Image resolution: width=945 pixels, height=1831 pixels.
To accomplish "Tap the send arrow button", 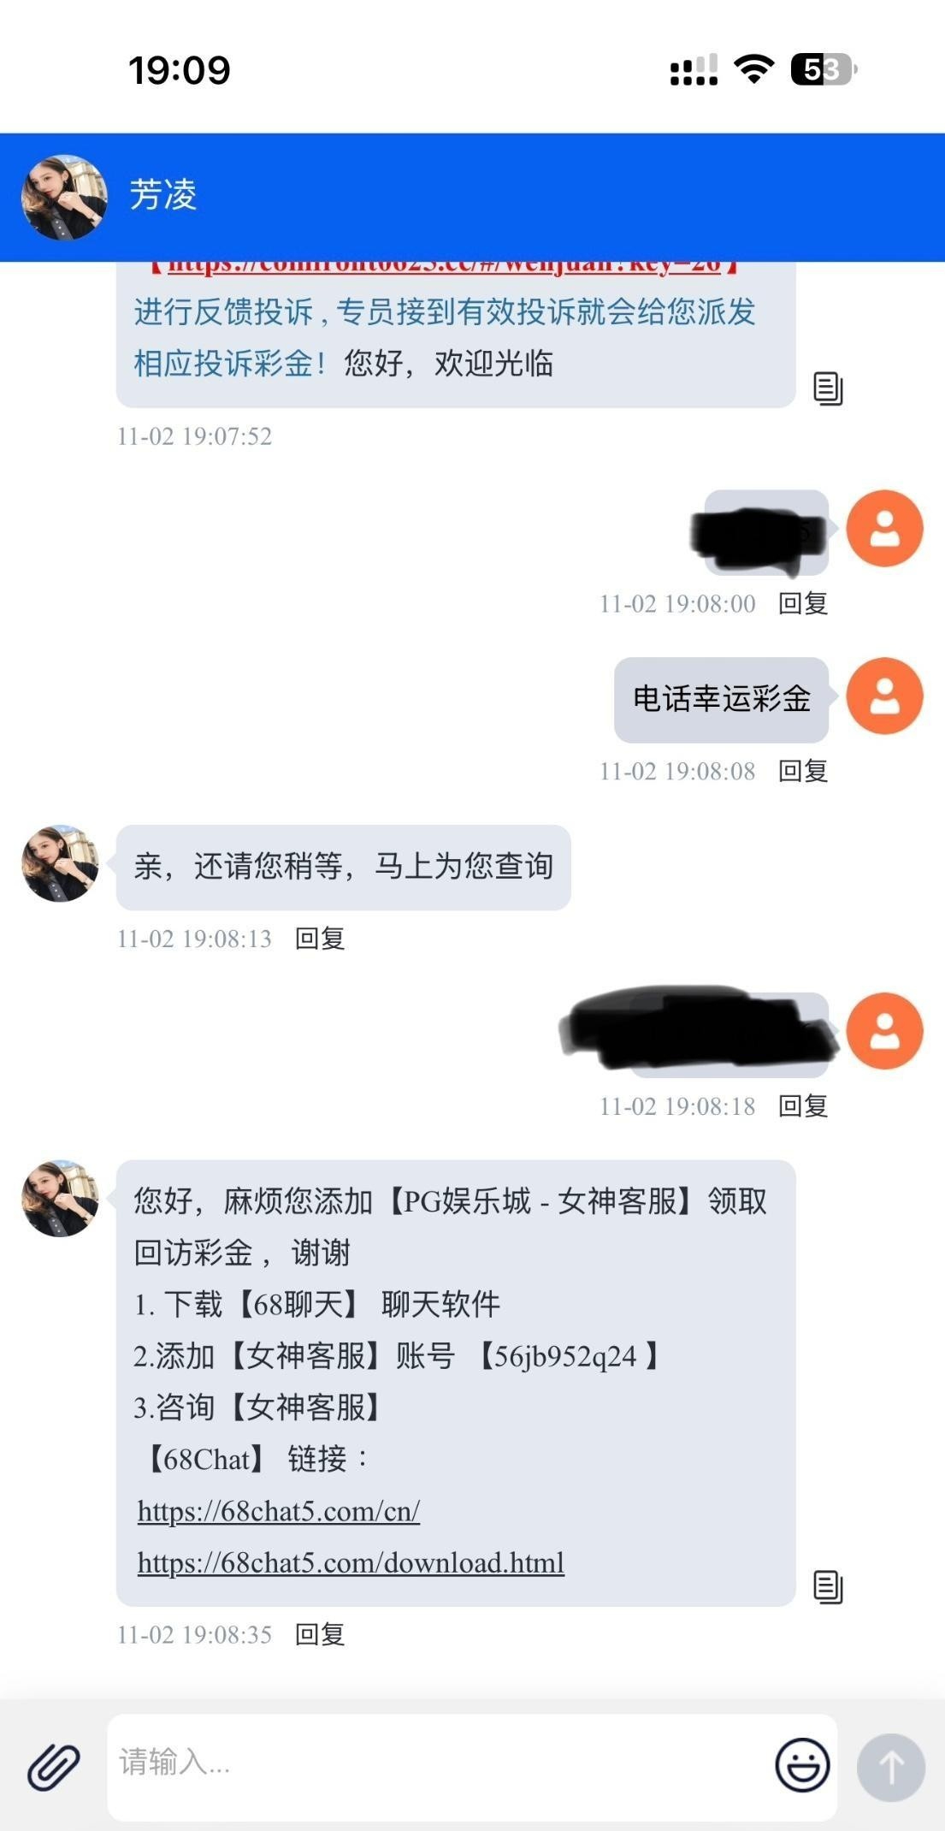I will pos(891,1767).
